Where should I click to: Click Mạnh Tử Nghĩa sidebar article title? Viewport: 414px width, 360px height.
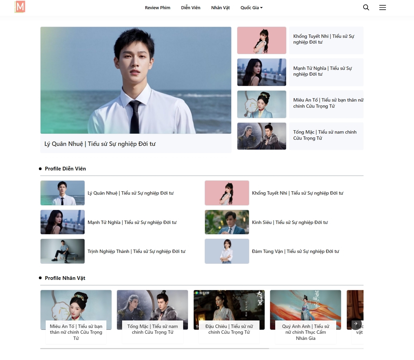(322, 71)
